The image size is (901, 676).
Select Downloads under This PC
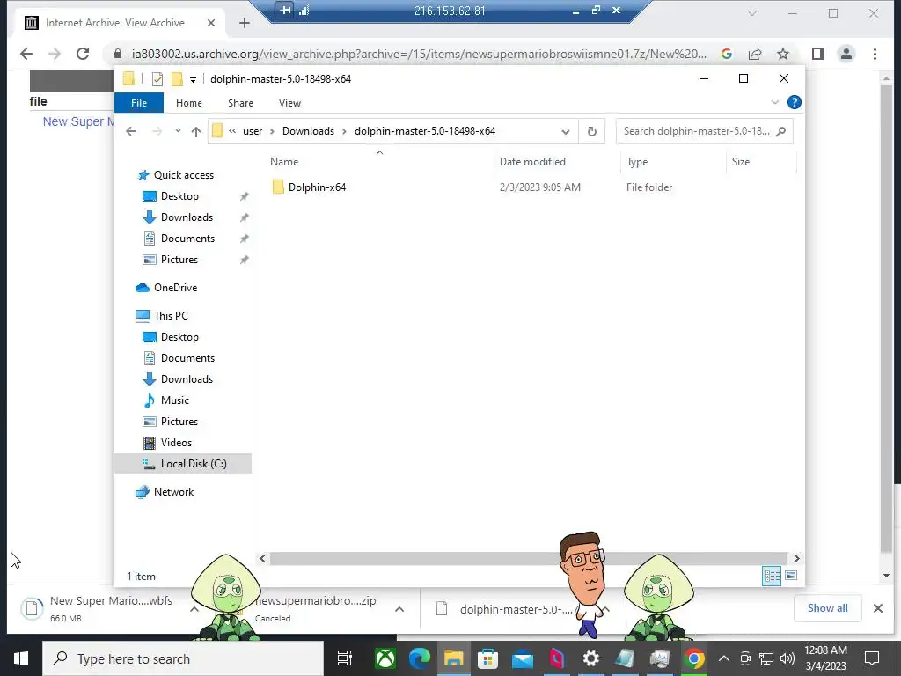tap(187, 379)
